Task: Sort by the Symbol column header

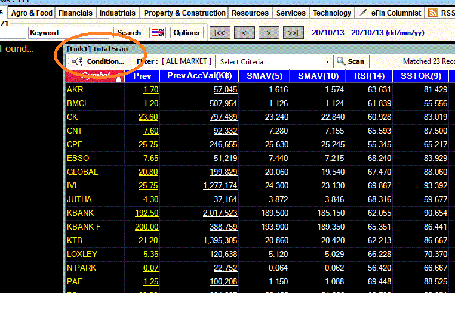Action: [95, 76]
